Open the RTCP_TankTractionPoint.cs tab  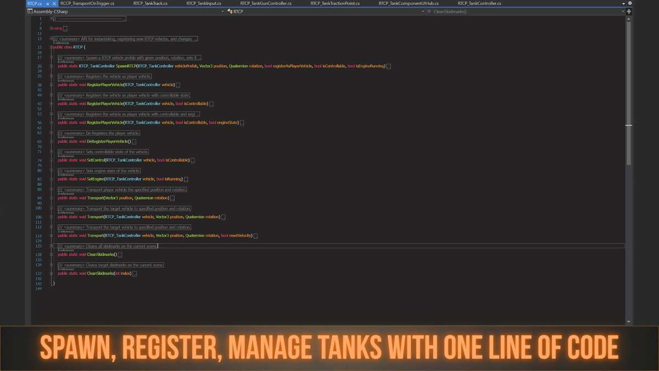coord(335,3)
